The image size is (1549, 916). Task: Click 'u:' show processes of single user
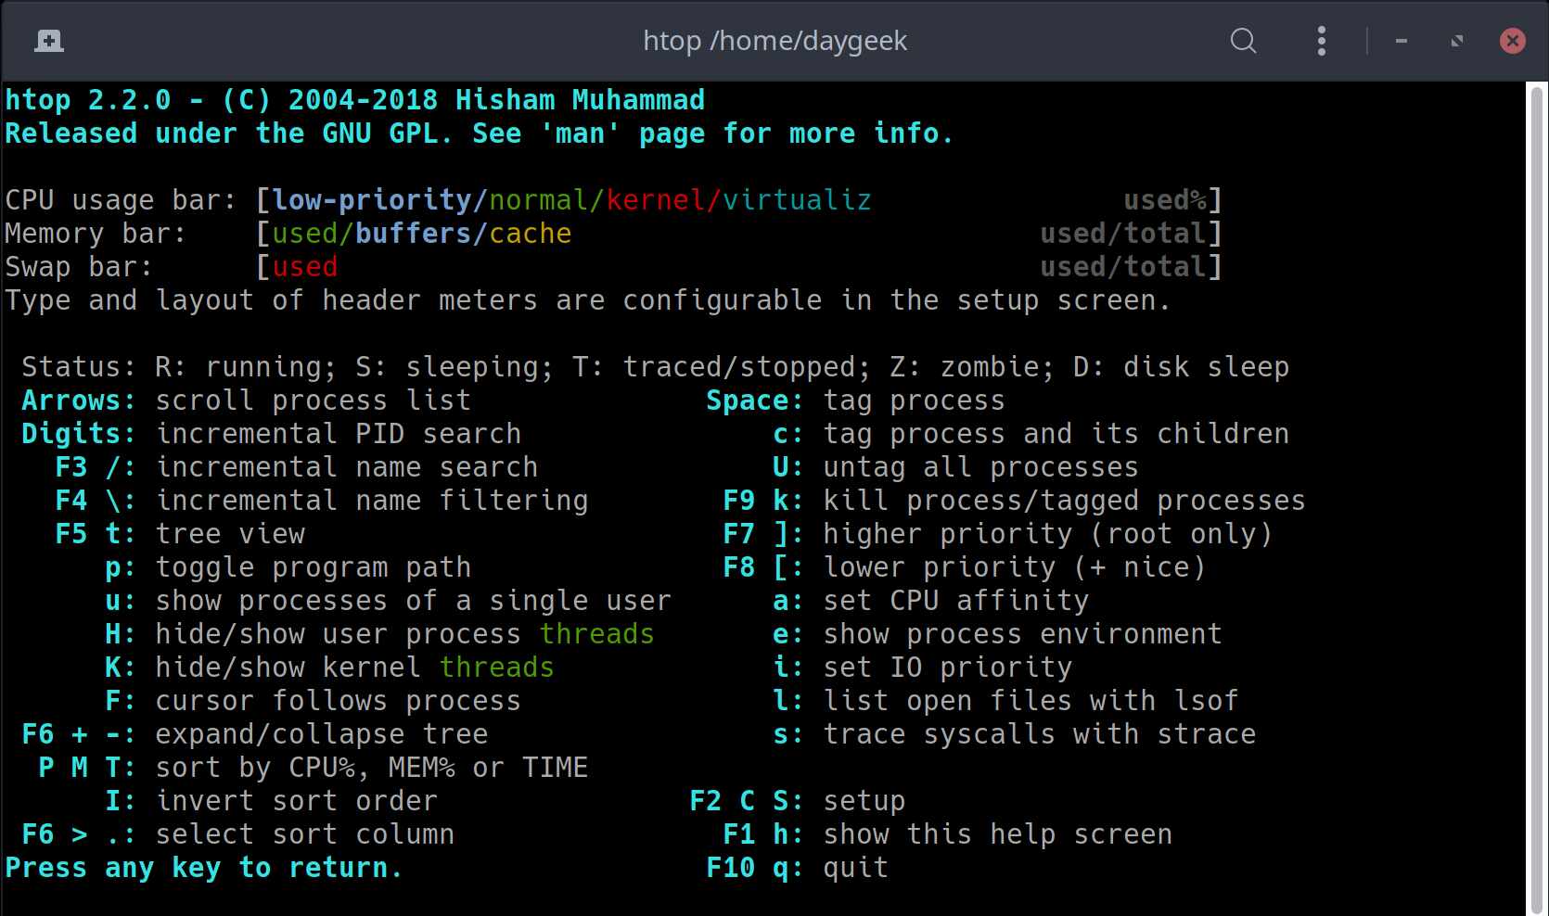pyautogui.click(x=388, y=601)
